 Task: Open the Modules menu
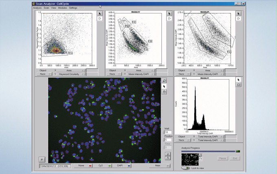coord(63,8)
